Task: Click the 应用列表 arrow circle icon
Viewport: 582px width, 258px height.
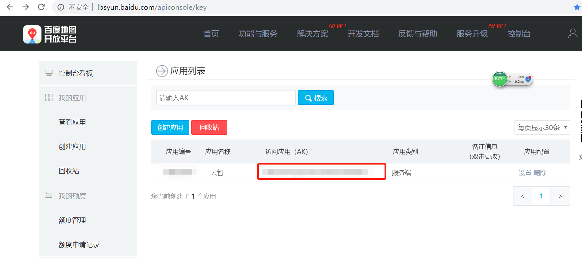Action: coord(162,71)
